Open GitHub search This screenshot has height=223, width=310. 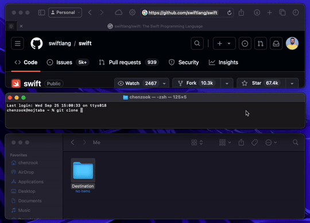[197, 43]
